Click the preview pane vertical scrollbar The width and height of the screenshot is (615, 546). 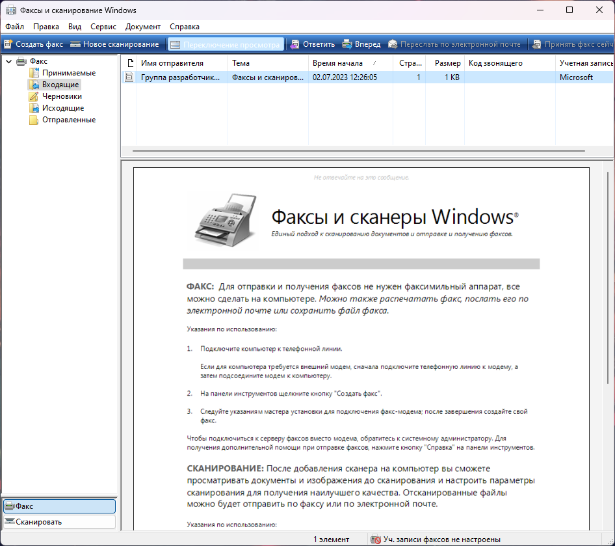point(608,277)
